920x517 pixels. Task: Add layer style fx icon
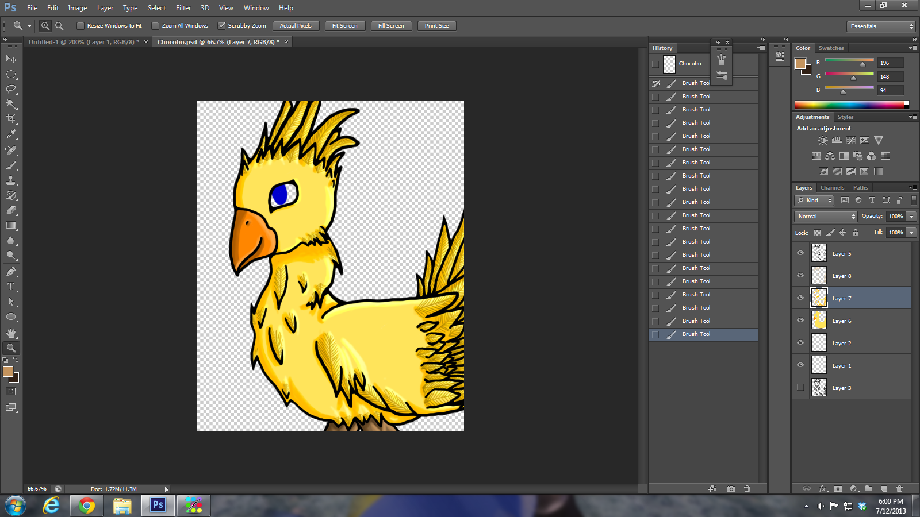tap(823, 489)
